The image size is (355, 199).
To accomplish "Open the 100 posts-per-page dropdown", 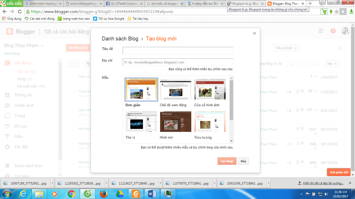I will pyautogui.click(x=332, y=63).
